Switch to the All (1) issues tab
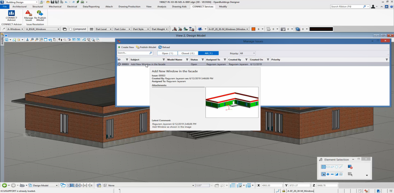Viewport: 394px width, 193px height. tap(208, 53)
